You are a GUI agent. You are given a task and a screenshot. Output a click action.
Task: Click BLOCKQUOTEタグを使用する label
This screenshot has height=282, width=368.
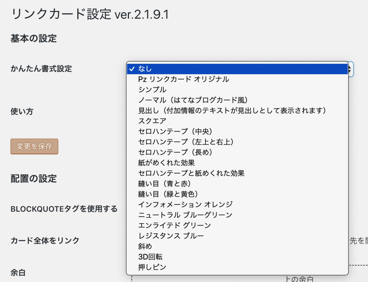tap(64, 209)
